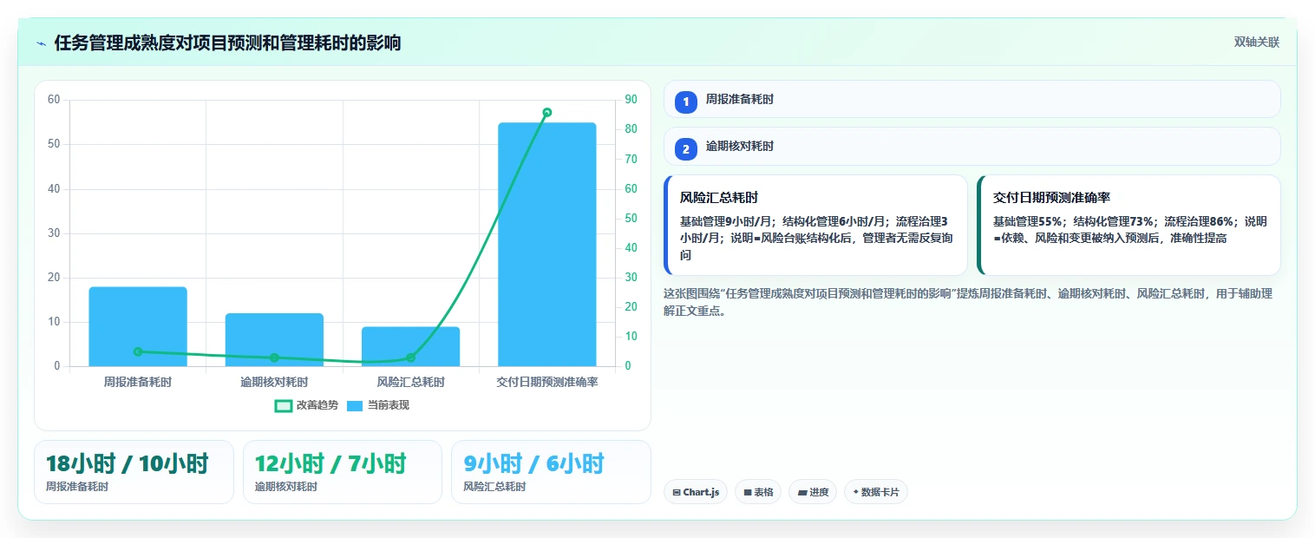Click the 交付日期预测准确率 tall bar

[547, 244]
